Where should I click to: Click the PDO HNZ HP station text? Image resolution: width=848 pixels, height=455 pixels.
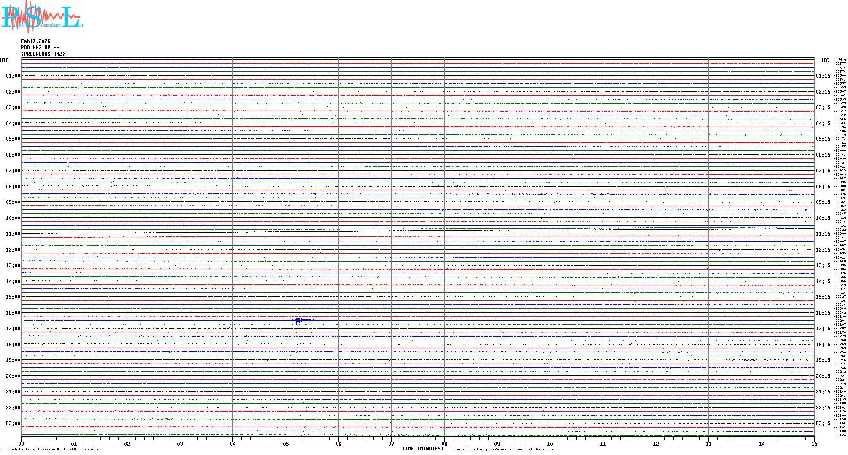40,48
